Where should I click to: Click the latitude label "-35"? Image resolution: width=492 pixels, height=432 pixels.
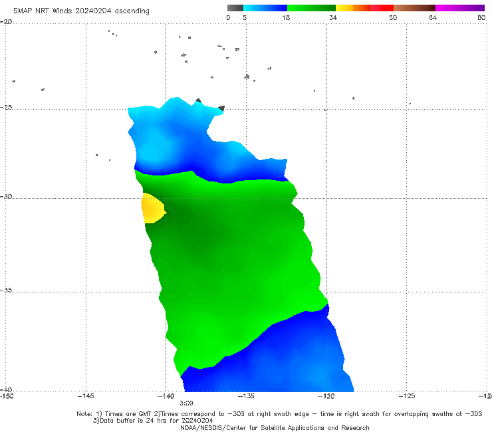(6, 290)
